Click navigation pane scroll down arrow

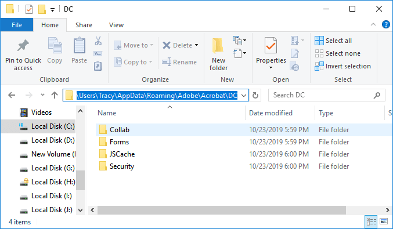pos(80,210)
